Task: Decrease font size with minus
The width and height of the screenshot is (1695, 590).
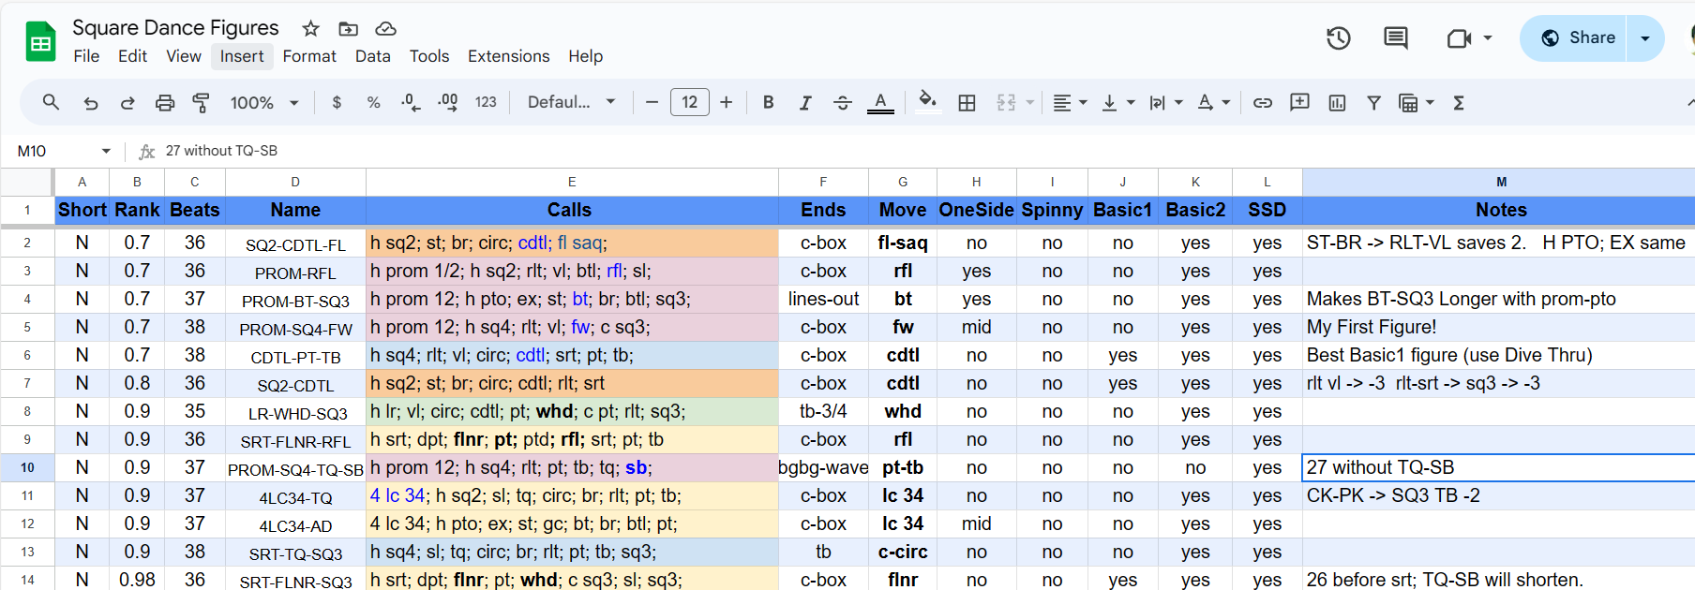Action: [652, 103]
